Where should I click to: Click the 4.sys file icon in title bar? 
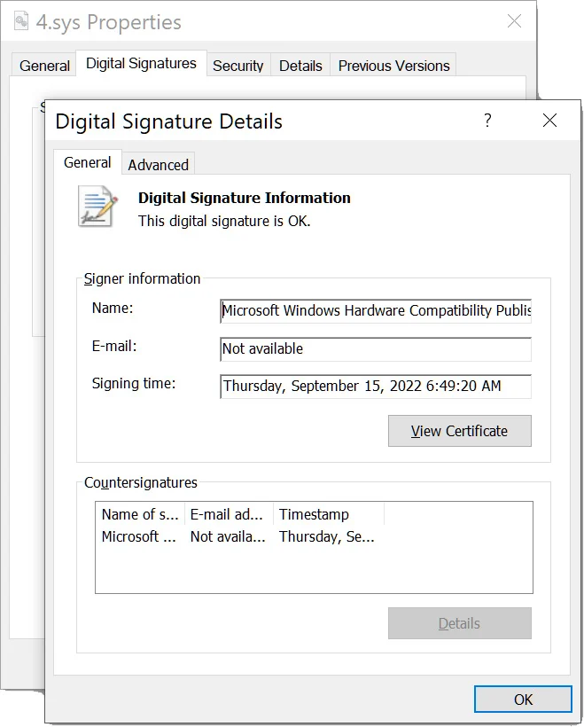point(21,21)
